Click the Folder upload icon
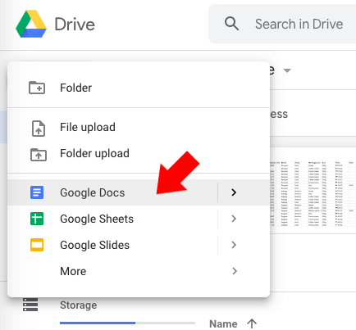The width and height of the screenshot is (356, 330). 39,155
